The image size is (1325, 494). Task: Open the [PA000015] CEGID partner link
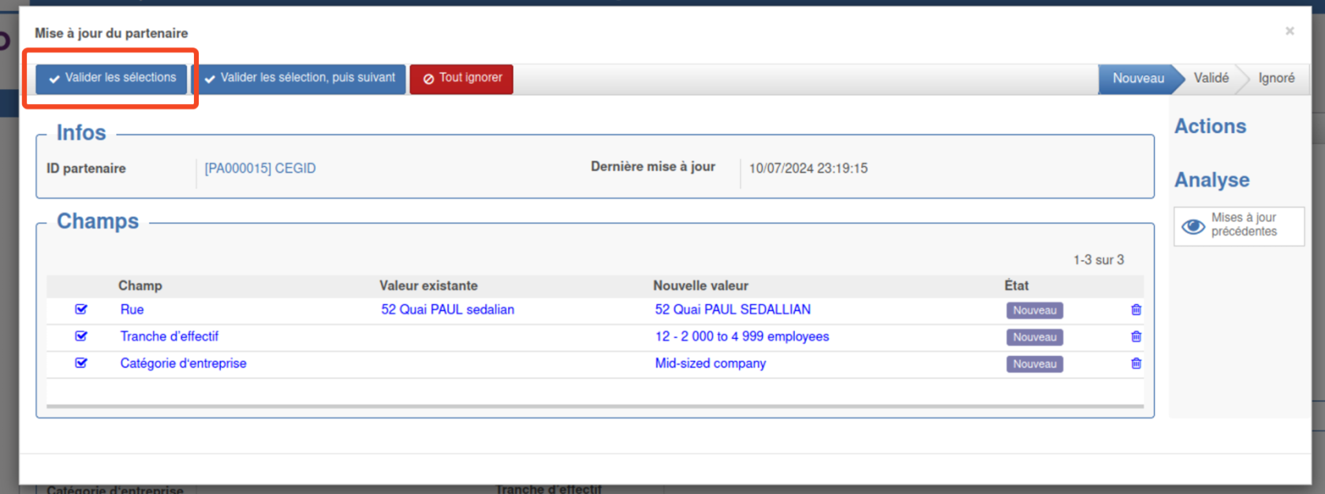click(260, 169)
